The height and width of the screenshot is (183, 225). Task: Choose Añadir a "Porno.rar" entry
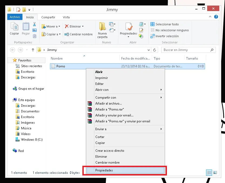click(x=125, y=109)
